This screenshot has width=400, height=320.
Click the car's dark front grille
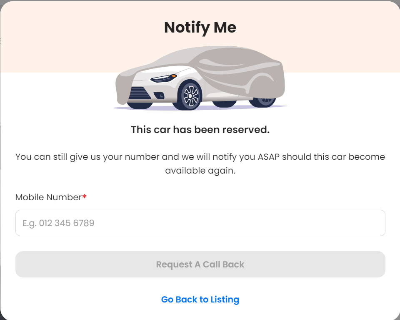(x=140, y=93)
